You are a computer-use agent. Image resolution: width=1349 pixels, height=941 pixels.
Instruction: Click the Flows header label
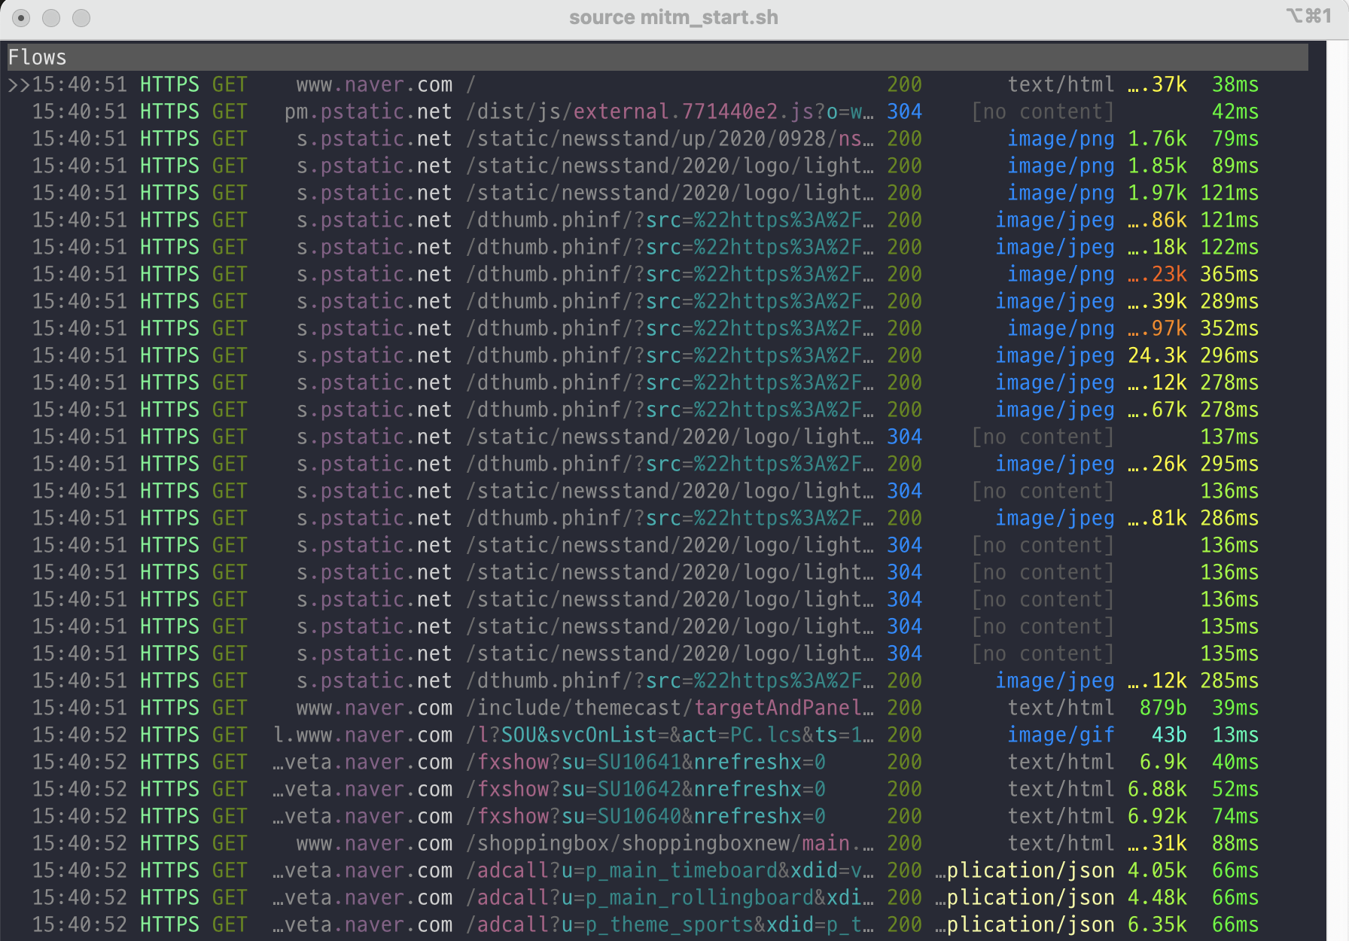[x=37, y=57]
